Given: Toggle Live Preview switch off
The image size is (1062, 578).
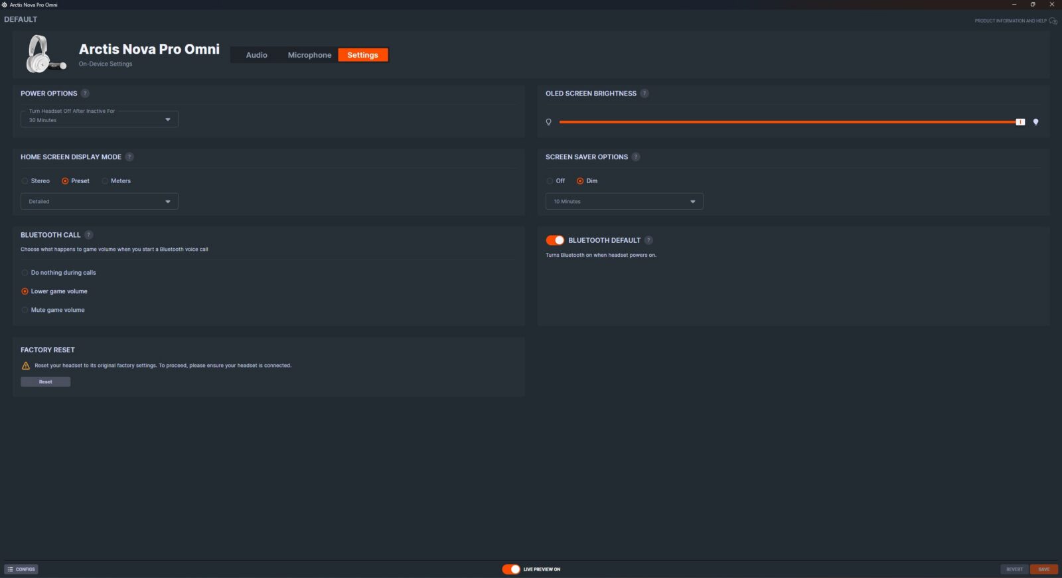Looking at the screenshot, I should 511,569.
